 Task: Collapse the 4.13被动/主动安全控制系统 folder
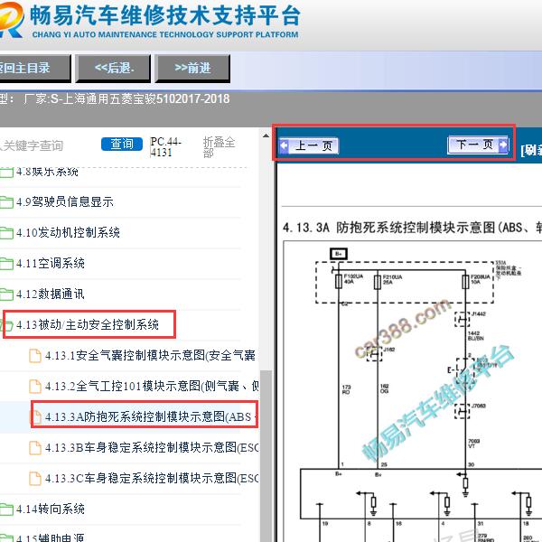point(6,325)
